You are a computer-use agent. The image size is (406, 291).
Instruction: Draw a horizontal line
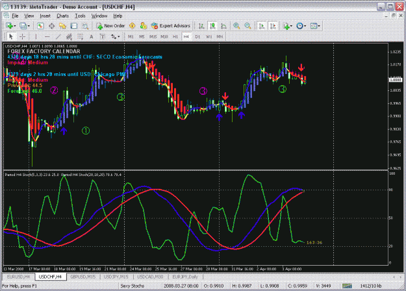point(47,36)
